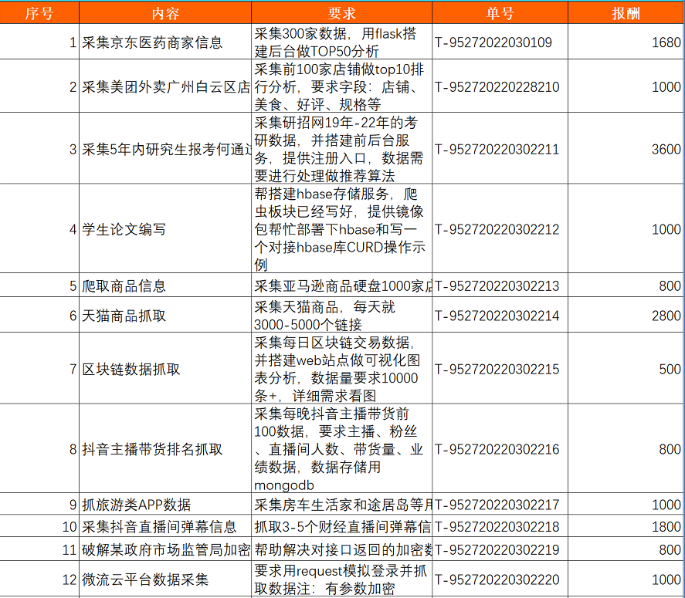Click cell 爬取商品信息
This screenshot has width=685, height=598.
pos(165,285)
